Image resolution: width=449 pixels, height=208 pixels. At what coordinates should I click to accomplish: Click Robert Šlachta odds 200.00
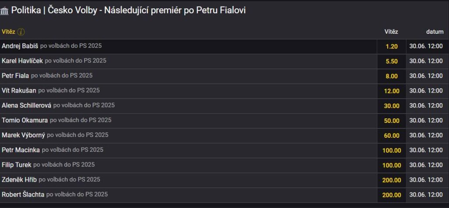pos(391,195)
